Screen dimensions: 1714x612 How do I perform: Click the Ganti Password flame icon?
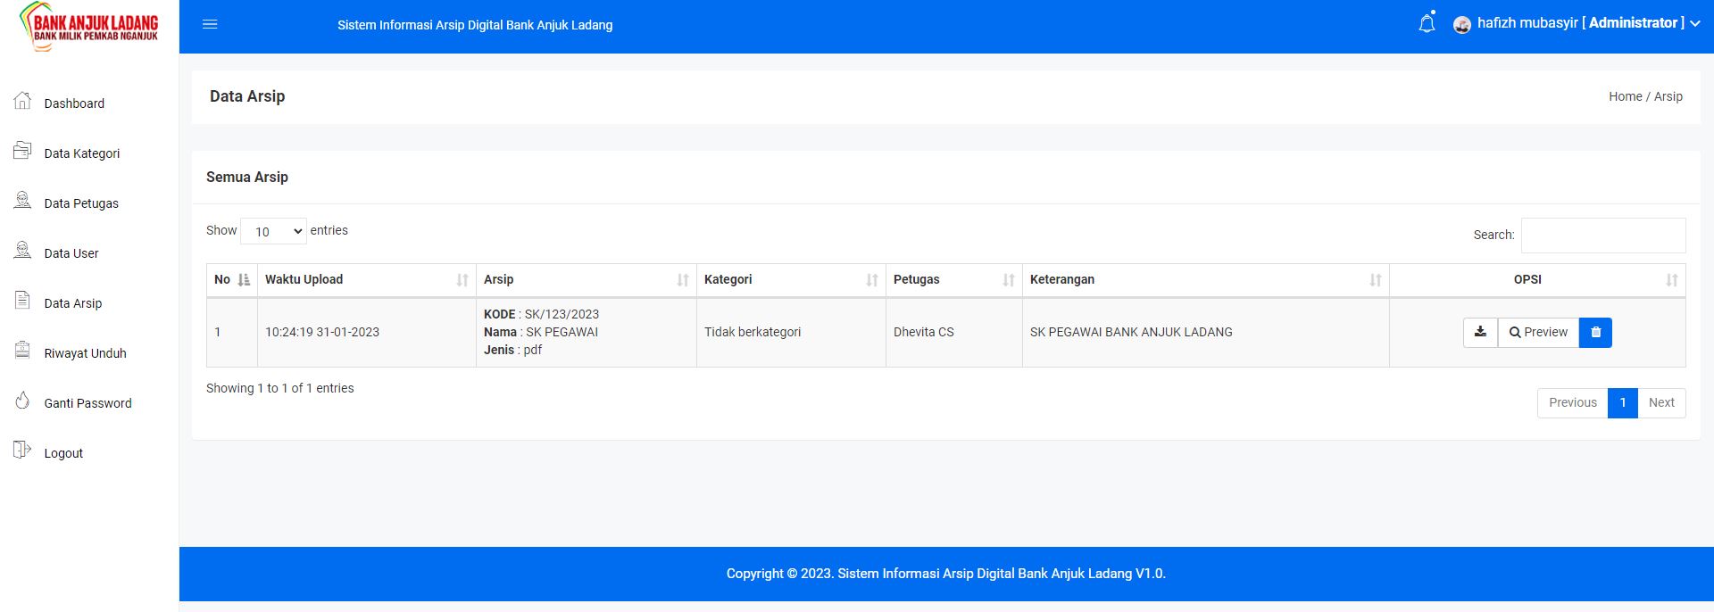coord(22,401)
